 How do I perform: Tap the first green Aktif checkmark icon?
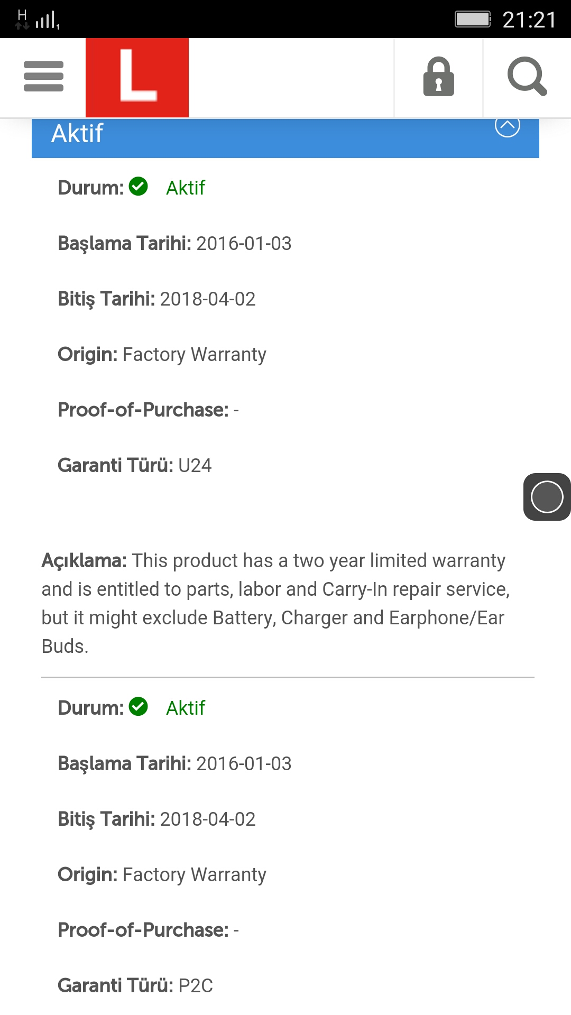(139, 186)
